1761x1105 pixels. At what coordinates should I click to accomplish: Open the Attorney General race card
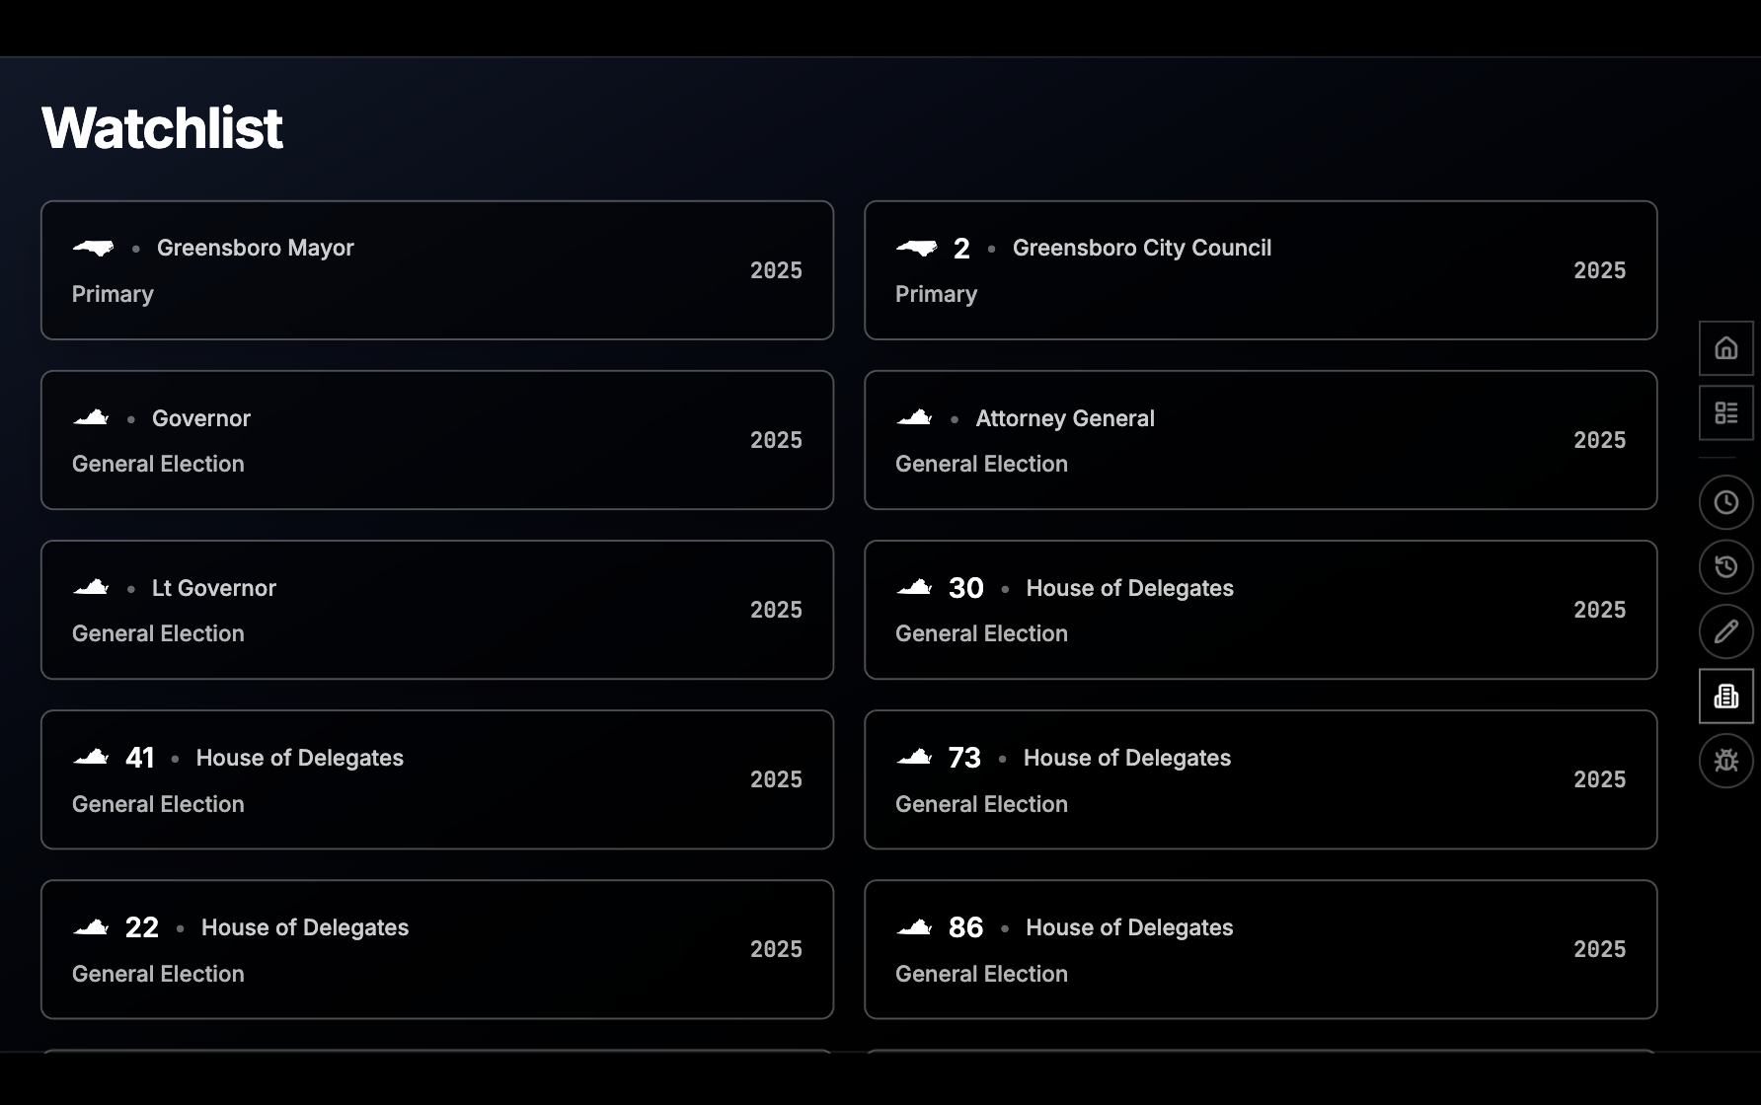point(1260,440)
